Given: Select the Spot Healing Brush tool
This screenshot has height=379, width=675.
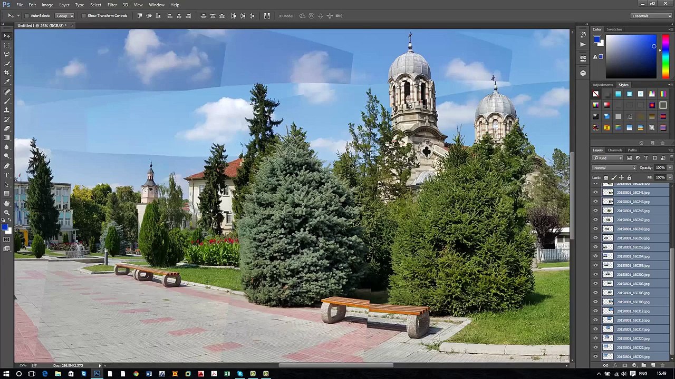Looking at the screenshot, I should pos(7,92).
